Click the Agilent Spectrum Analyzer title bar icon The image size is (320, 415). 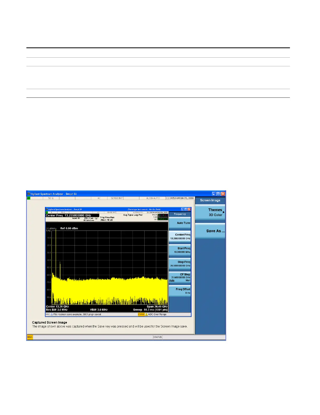(29, 194)
